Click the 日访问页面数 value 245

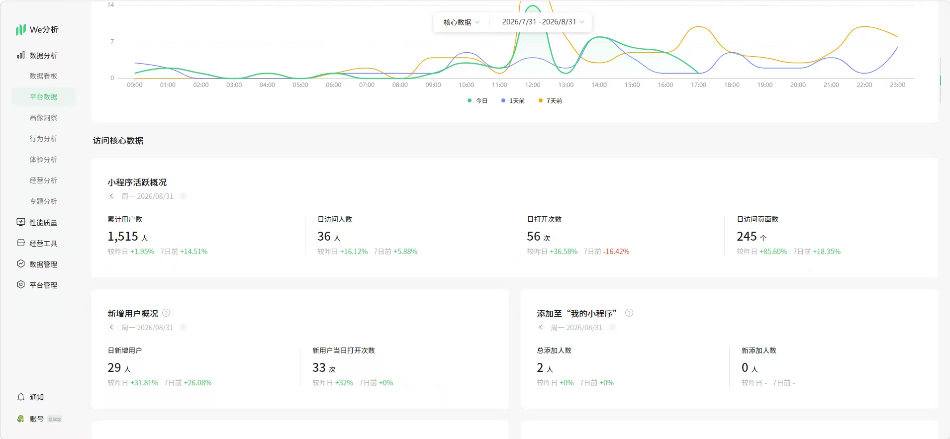click(747, 237)
